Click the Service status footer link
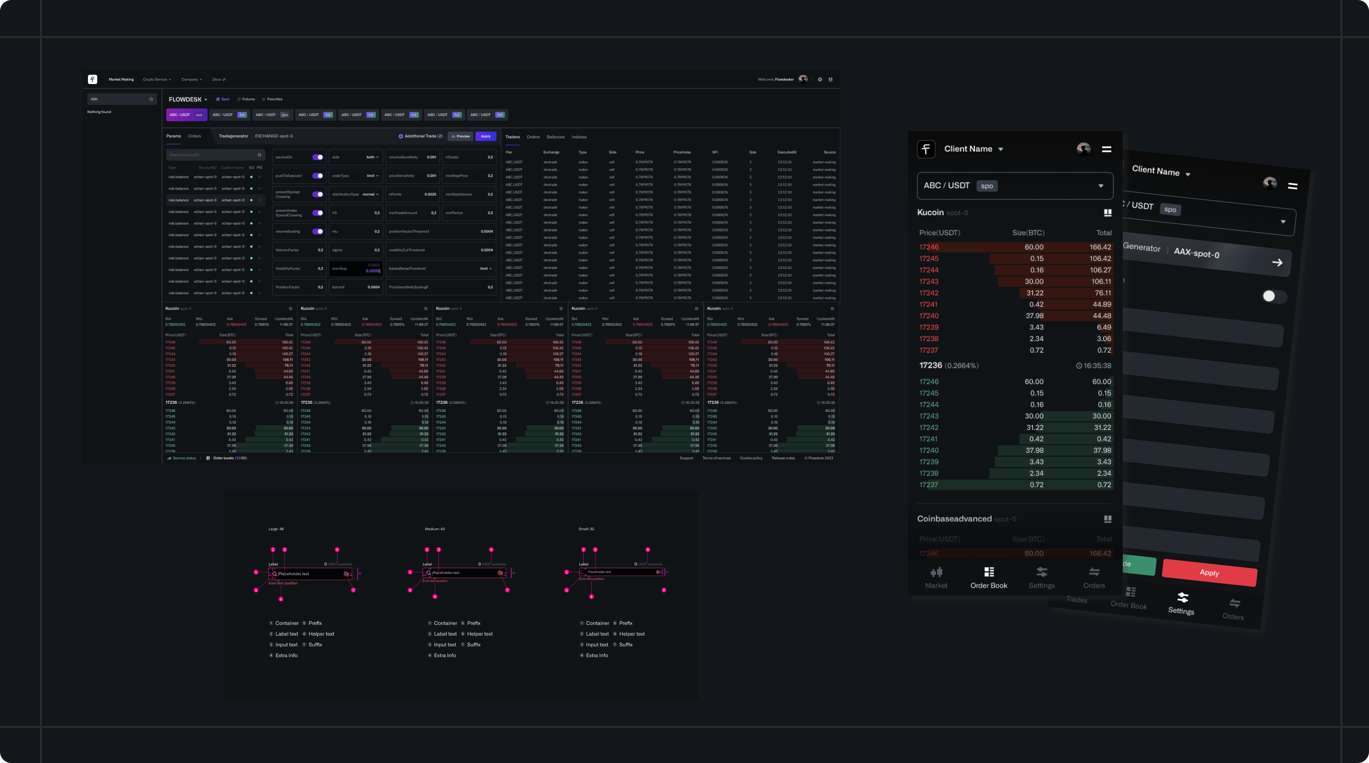 (x=182, y=458)
